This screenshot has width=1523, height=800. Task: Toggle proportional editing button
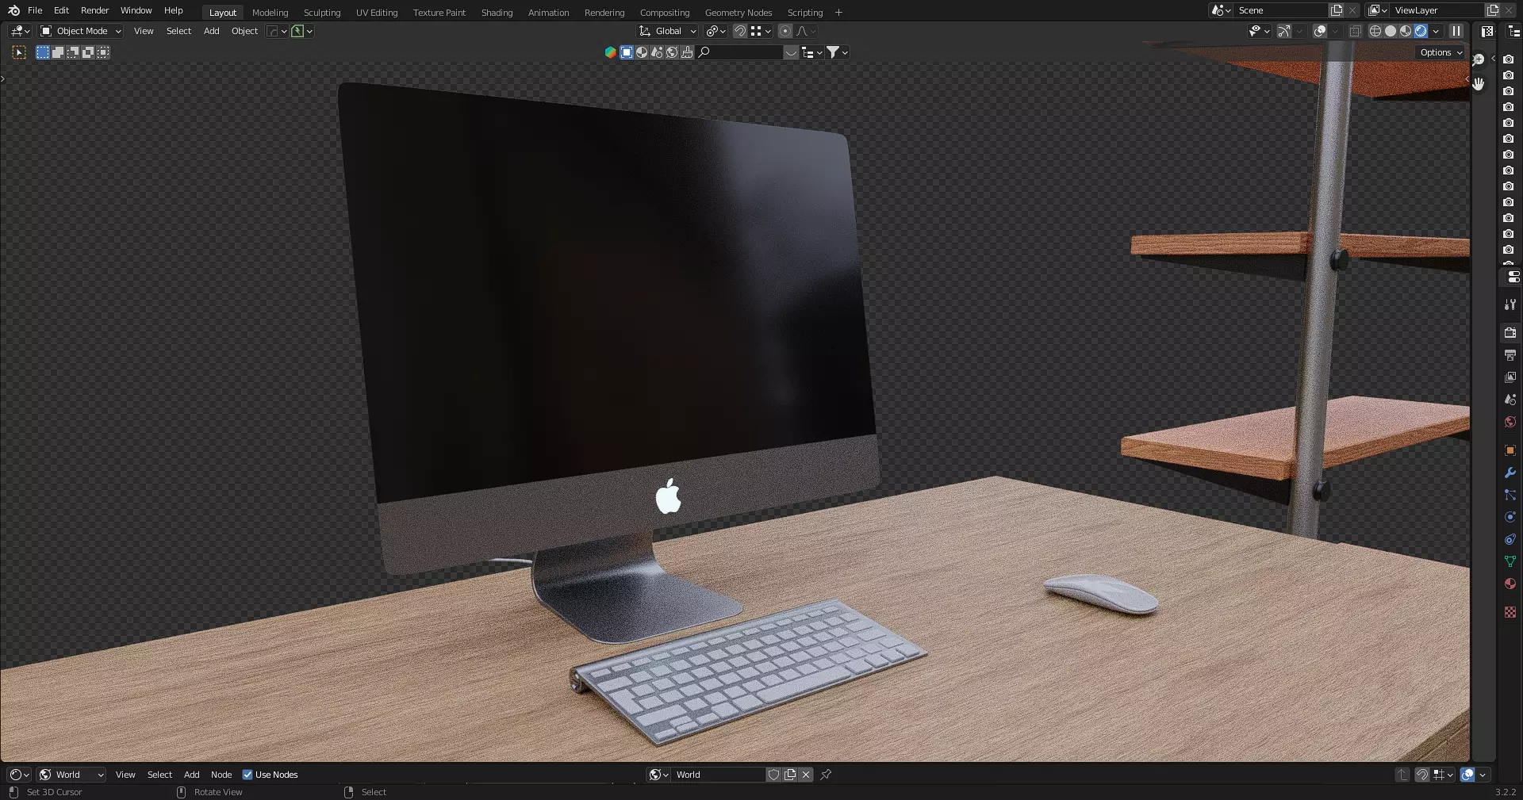[785, 31]
